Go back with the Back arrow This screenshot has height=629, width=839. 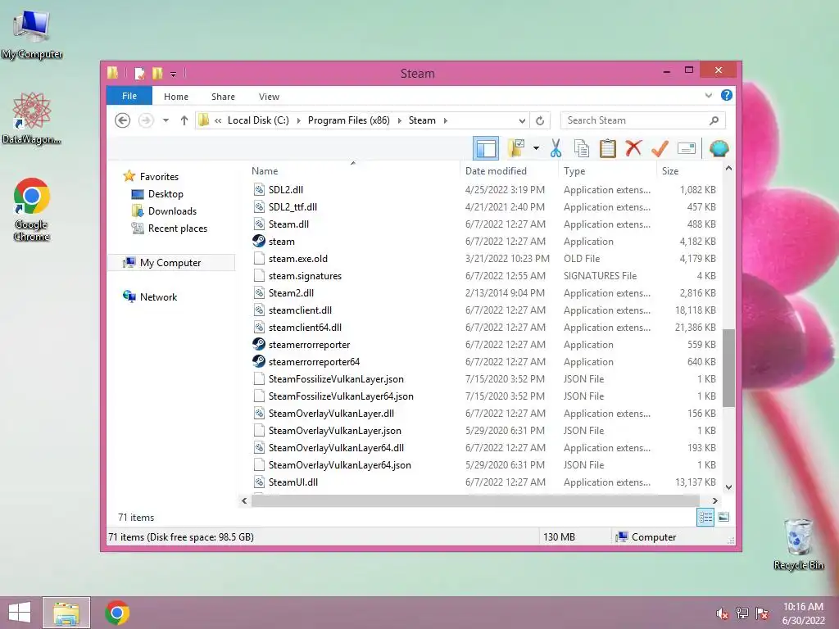coord(123,120)
